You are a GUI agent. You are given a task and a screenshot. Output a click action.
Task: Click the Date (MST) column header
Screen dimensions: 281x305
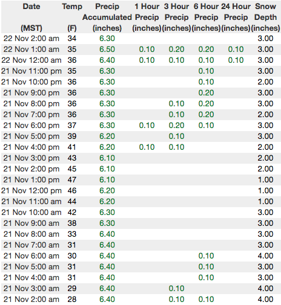coord(31,17)
